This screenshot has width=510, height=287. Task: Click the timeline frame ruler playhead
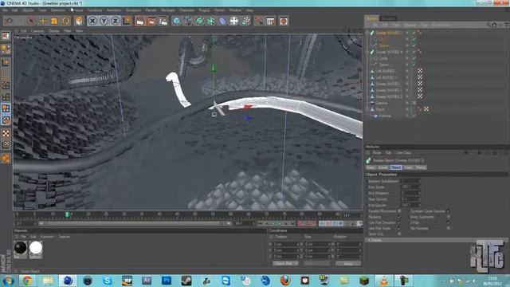pos(67,214)
